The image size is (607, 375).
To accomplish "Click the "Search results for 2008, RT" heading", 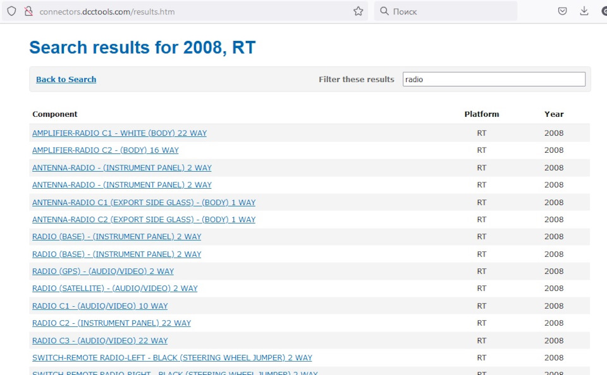I will coord(142,47).
